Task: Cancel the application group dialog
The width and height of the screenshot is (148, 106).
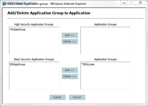Action: (77, 97)
